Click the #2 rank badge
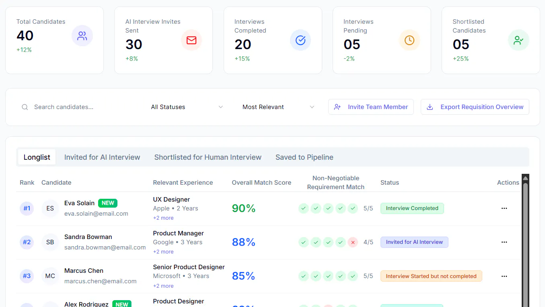The height and width of the screenshot is (307, 545). 27,242
